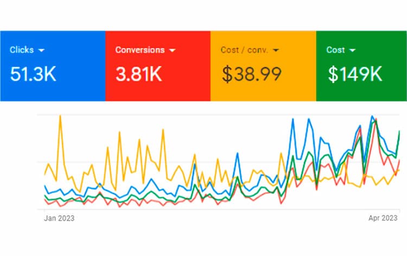This screenshot has width=407, height=256.
Task: Click the $149K cost value
Action: [x=354, y=74]
